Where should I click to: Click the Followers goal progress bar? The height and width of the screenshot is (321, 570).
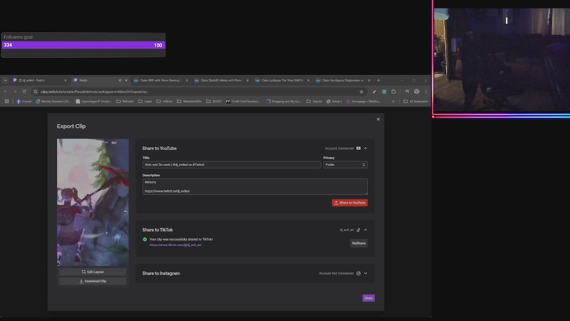[x=83, y=45]
